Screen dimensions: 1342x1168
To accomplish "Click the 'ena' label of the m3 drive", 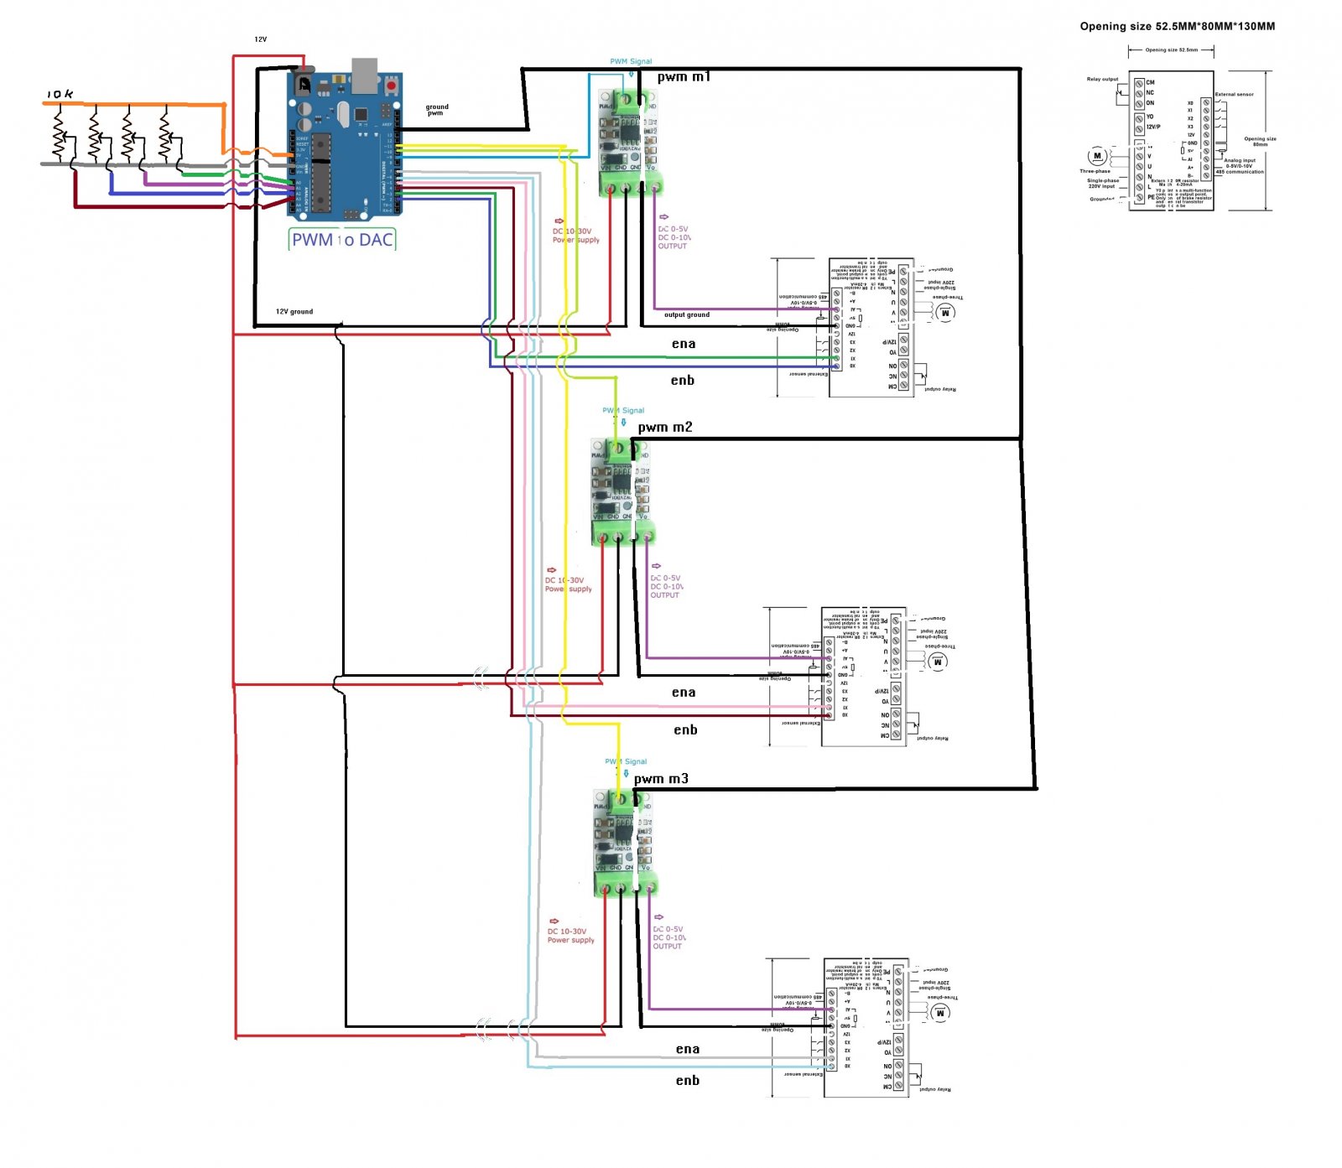I will (x=688, y=1049).
